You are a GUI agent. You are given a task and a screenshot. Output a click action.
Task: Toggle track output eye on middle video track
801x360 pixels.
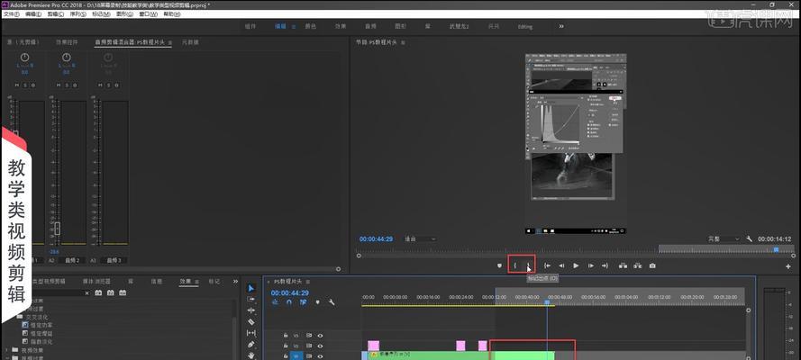point(320,346)
